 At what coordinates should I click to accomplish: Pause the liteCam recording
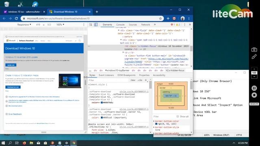tap(254, 88)
